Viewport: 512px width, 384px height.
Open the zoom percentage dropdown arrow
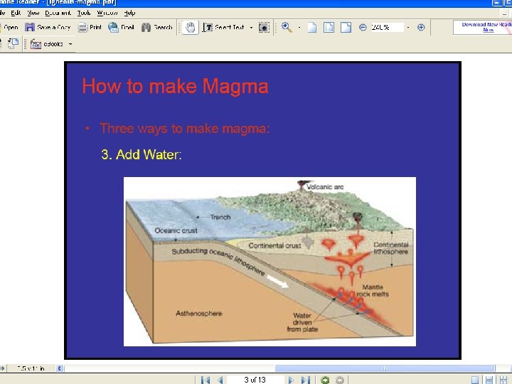(x=408, y=28)
